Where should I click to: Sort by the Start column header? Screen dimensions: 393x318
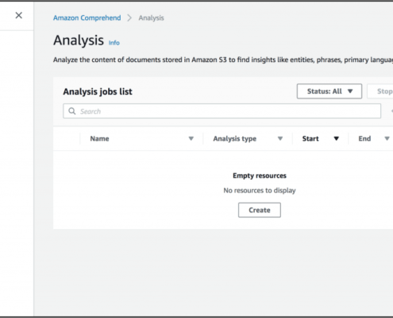tap(310, 138)
